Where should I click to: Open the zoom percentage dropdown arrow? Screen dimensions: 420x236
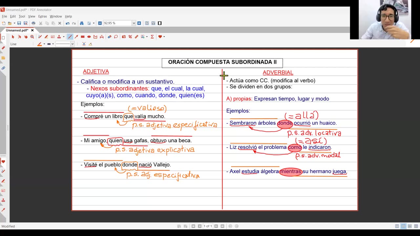(134, 23)
